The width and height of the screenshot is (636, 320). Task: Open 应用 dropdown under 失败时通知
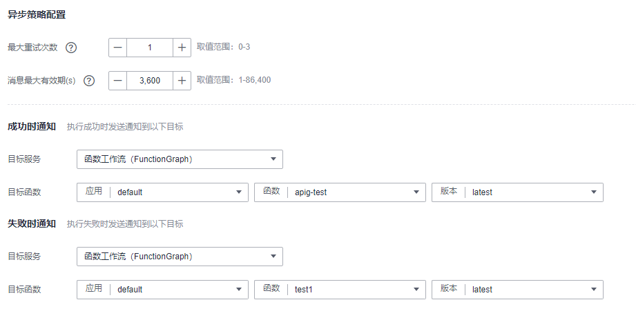tap(162, 290)
